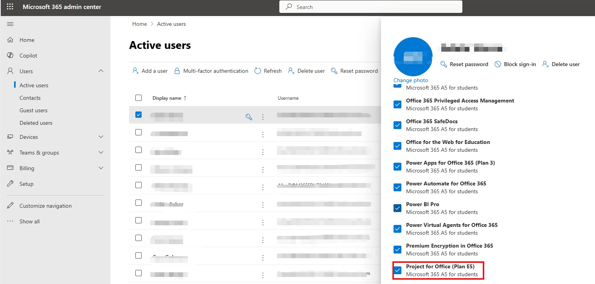Viewport: 595px width, 284px height.
Task: Open Contacts under Users
Action: click(x=30, y=98)
